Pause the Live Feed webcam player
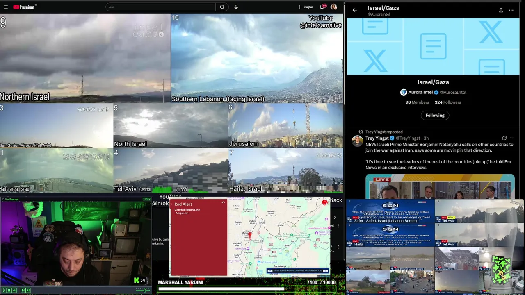525x295 pixels. (9, 290)
